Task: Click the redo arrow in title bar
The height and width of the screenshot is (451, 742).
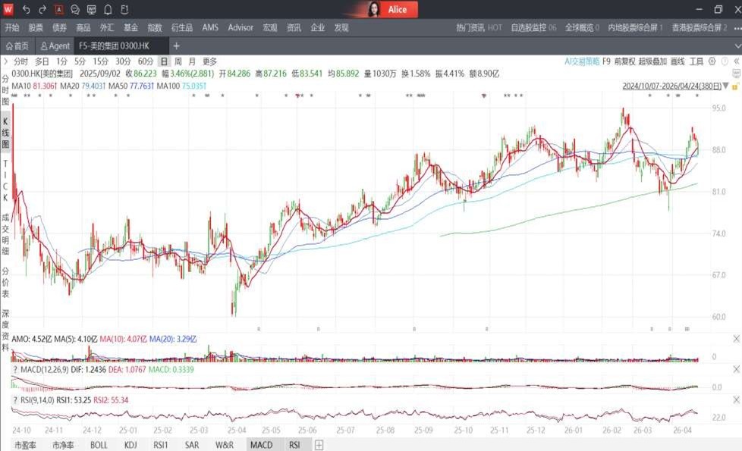Action: coord(42,10)
